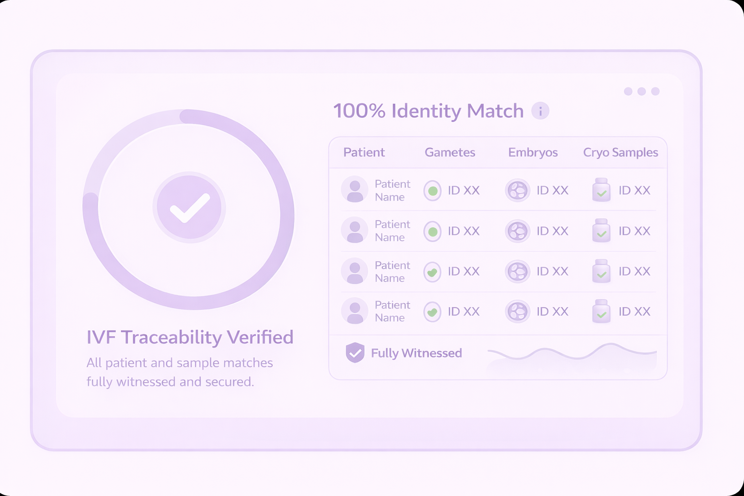This screenshot has height=496, width=744.
Task: Click the info icon beside Identity Match
Action: pyautogui.click(x=540, y=111)
